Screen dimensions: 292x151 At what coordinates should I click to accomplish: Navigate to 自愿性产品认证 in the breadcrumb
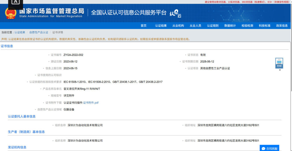[x=38, y=32]
